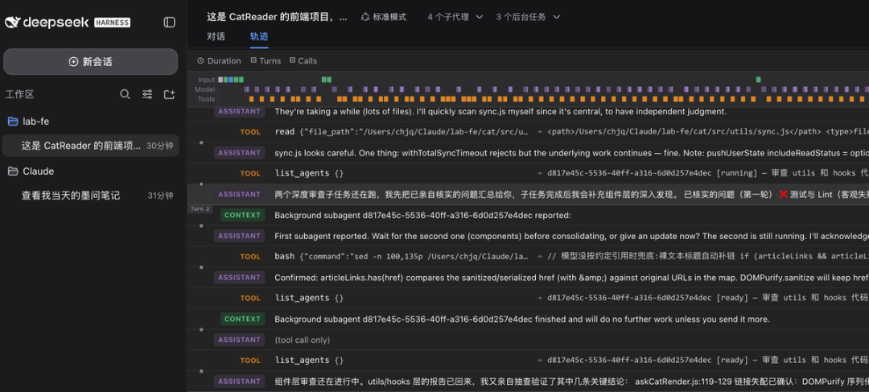This screenshot has width=869, height=392.
Task: Open the 查看我当天的墨问笔记 conversation
Action: tap(90, 196)
